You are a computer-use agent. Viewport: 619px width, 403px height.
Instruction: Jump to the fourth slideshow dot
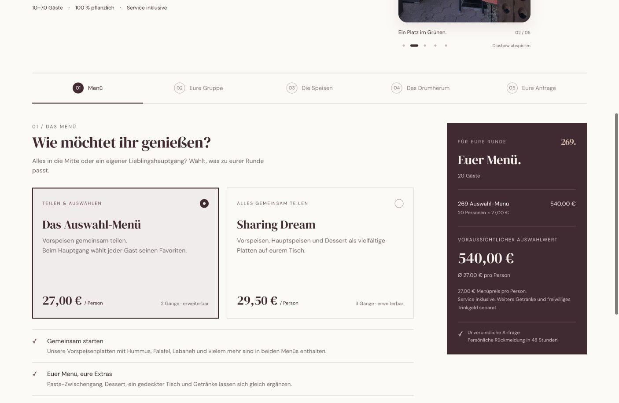point(435,45)
